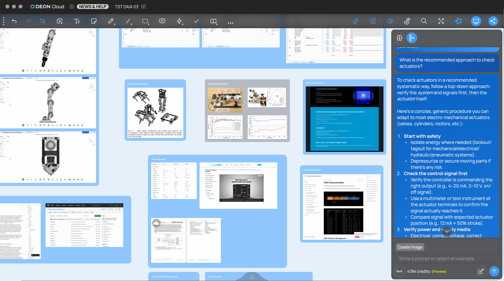Select the IMU Comparison frame title

click(x=159, y=159)
